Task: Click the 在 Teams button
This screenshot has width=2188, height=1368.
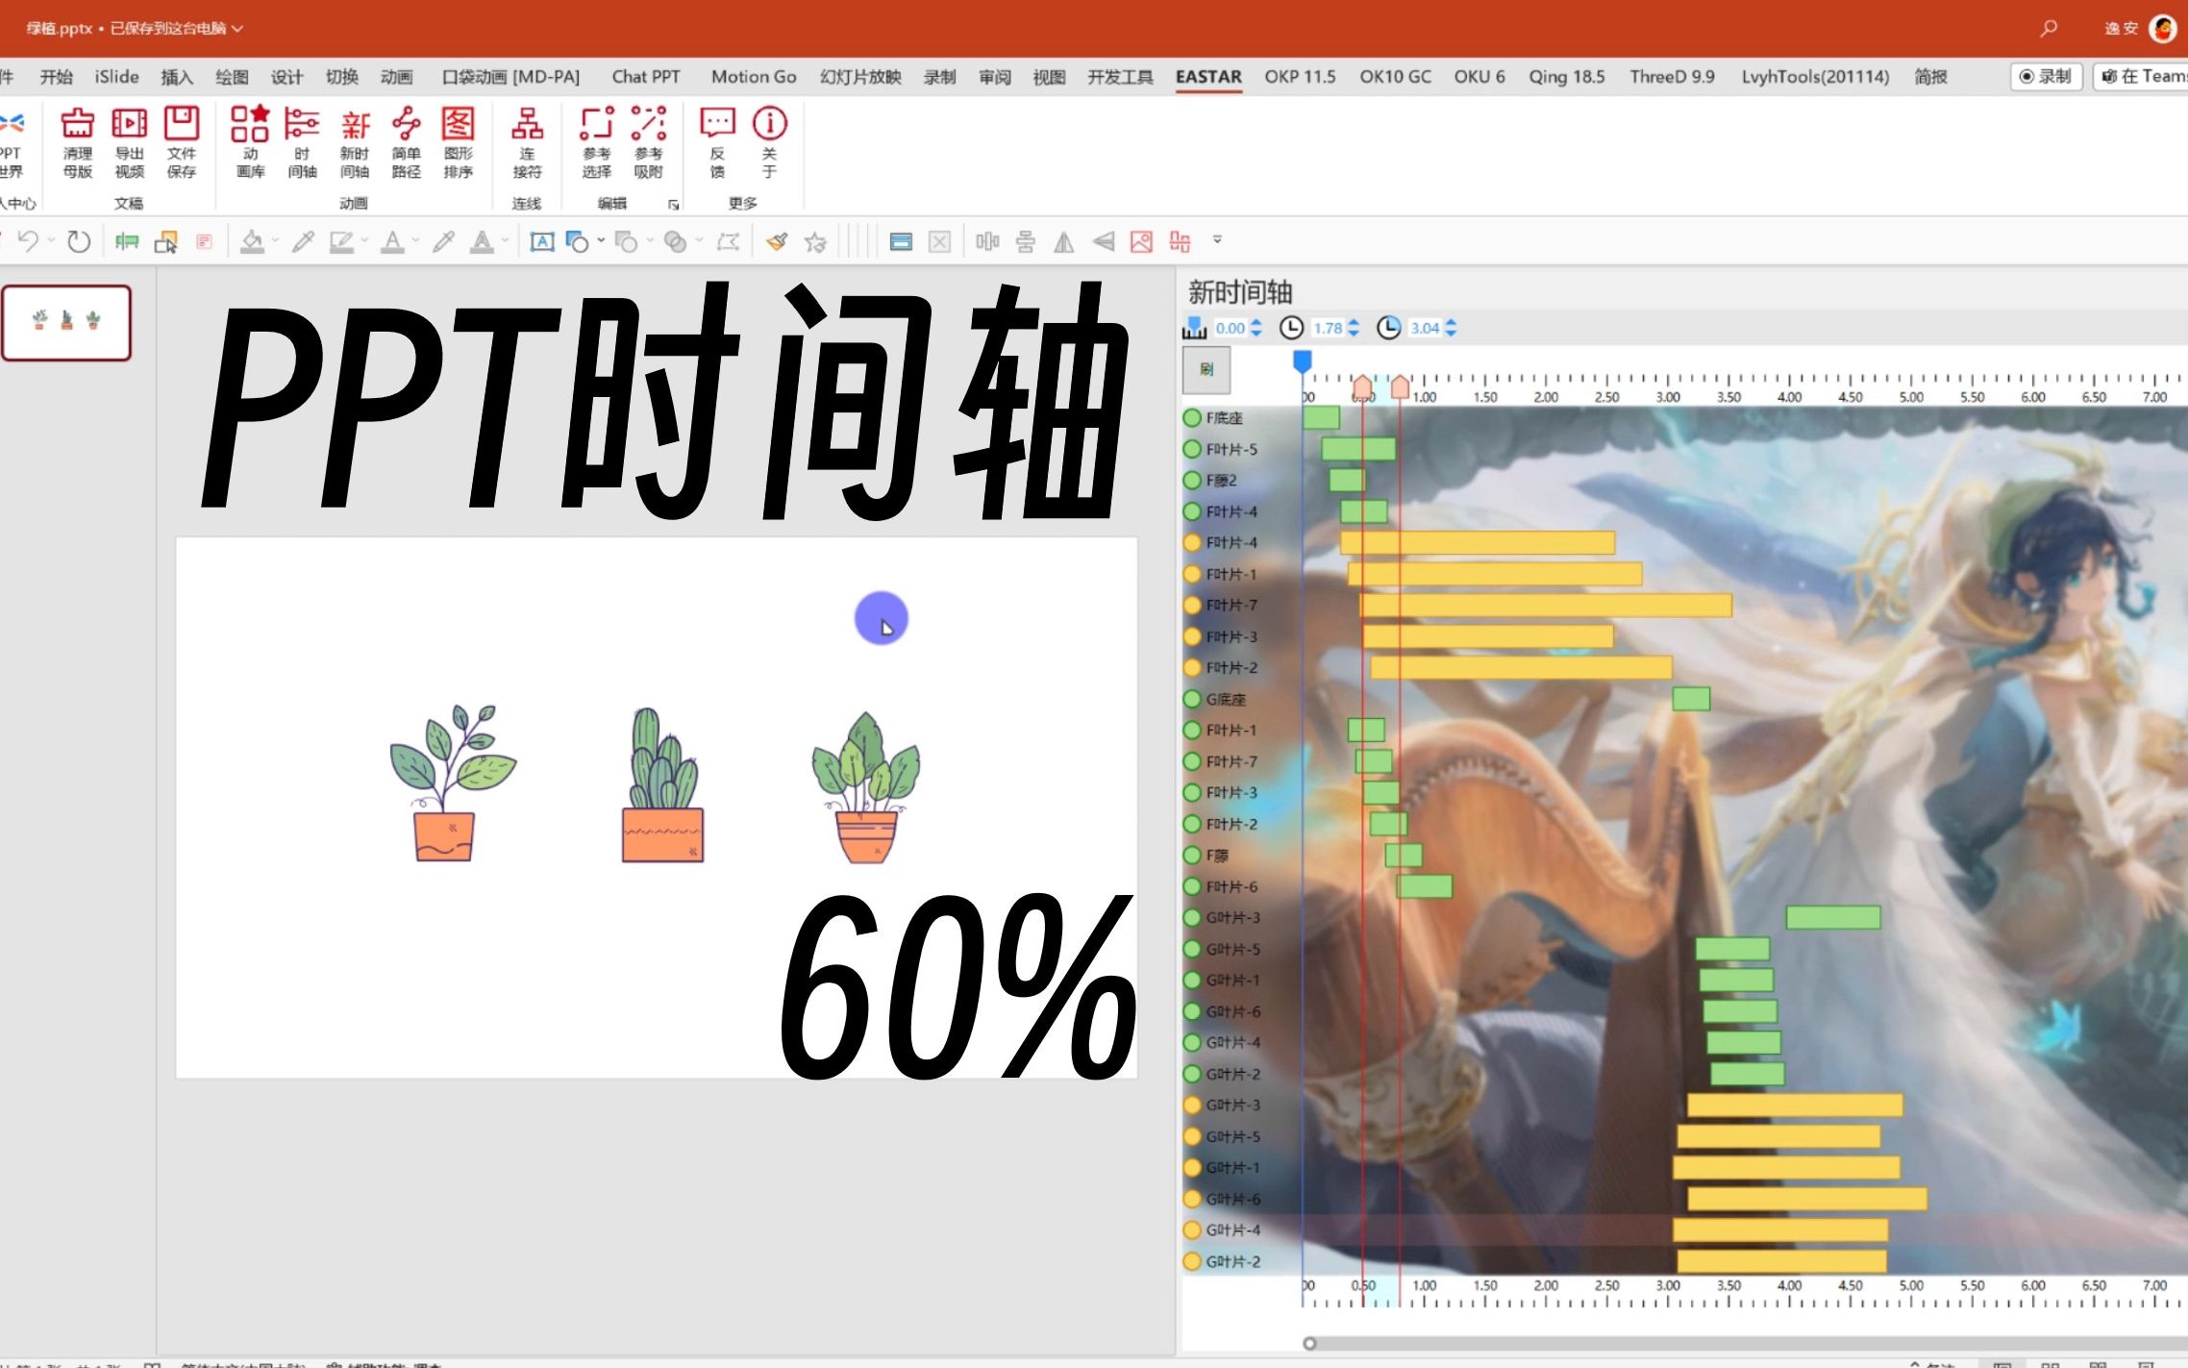Action: pos(2142,76)
